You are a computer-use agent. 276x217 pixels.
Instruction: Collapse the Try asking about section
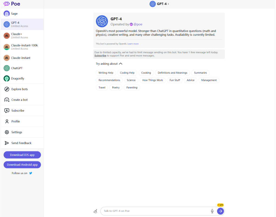click(x=109, y=64)
